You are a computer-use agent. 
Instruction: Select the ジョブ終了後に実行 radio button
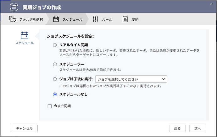coord(55,79)
